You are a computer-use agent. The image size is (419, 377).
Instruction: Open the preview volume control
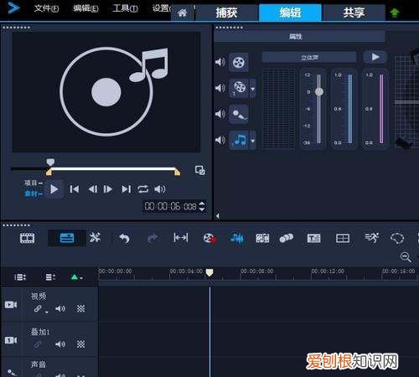point(160,189)
